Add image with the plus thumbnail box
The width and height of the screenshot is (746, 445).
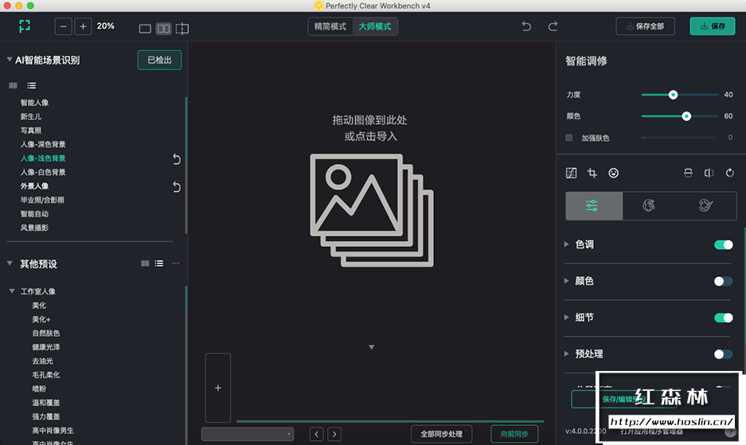click(218, 388)
